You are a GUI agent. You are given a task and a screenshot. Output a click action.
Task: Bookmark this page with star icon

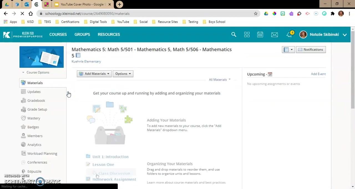[255, 14]
